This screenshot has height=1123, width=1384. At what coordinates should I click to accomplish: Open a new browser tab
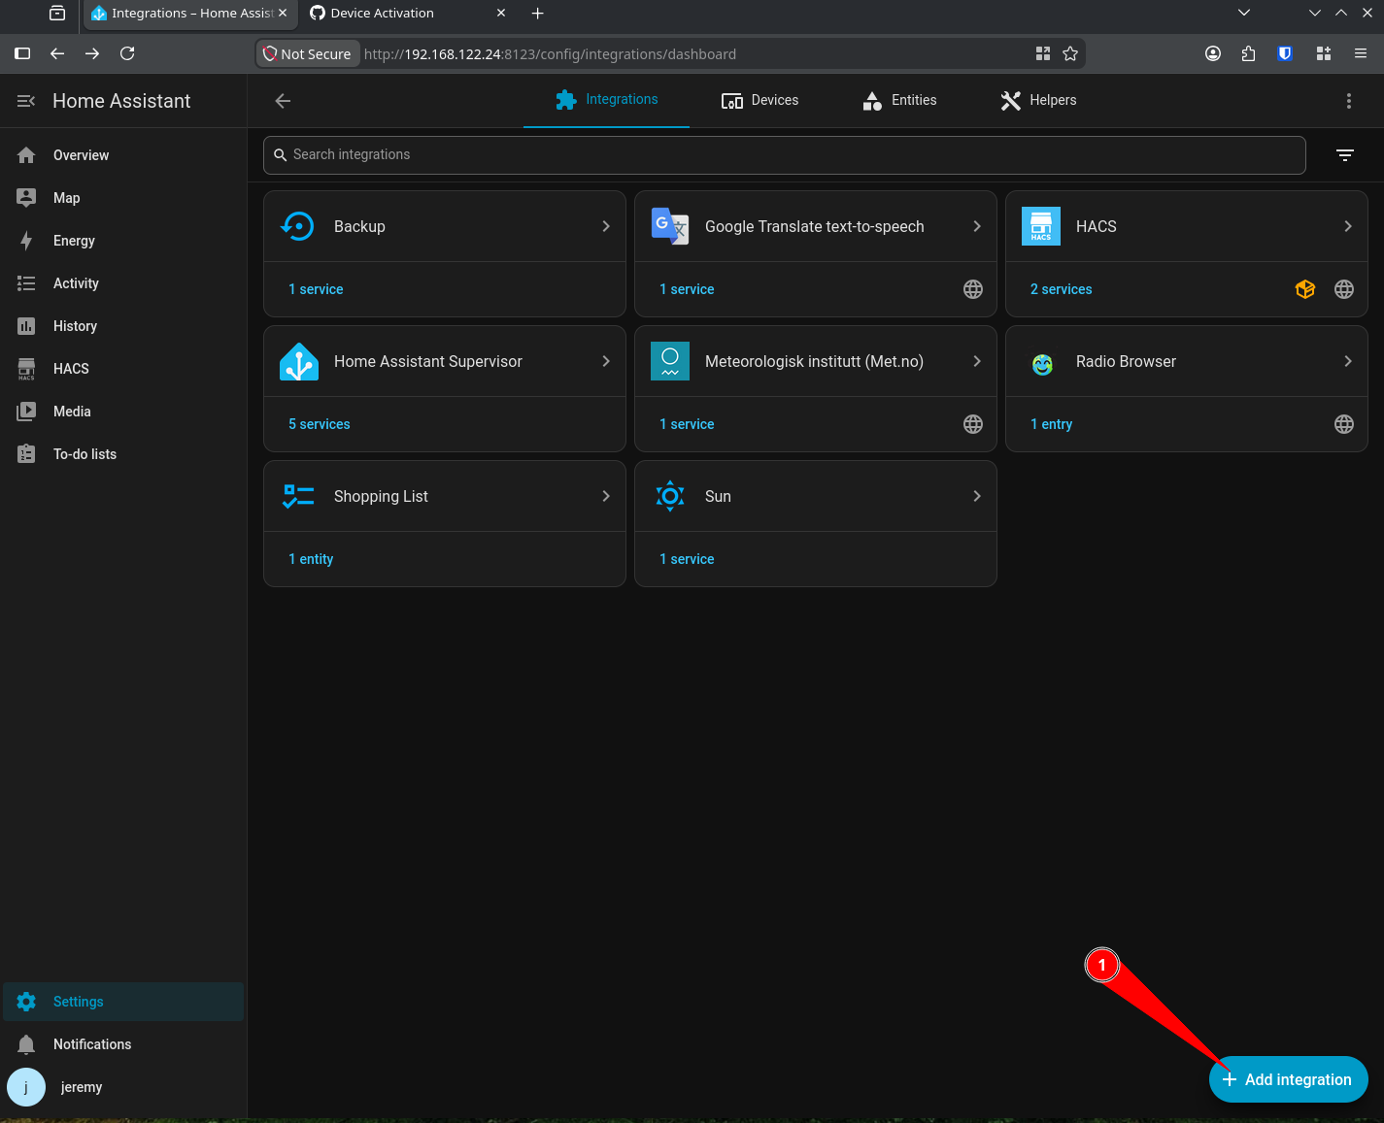[x=537, y=14]
